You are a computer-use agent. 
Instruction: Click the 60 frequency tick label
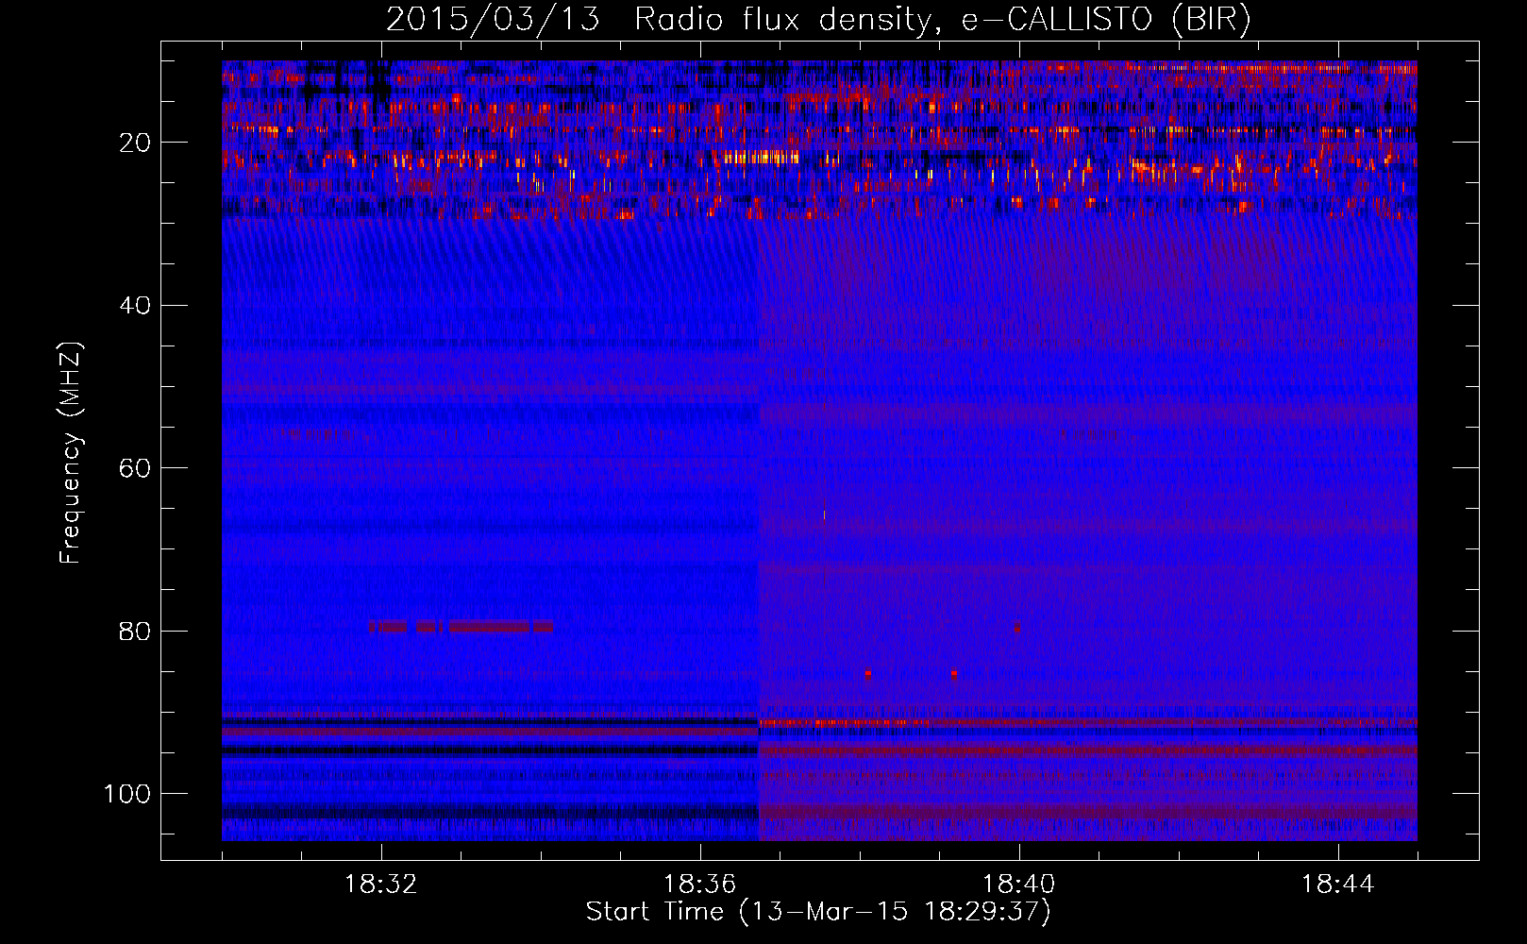coord(135,468)
